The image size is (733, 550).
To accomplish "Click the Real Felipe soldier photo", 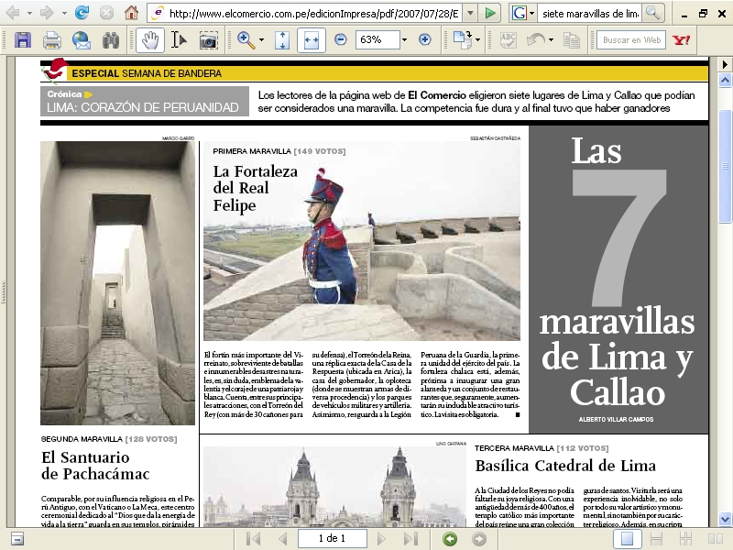I will click(x=361, y=240).
